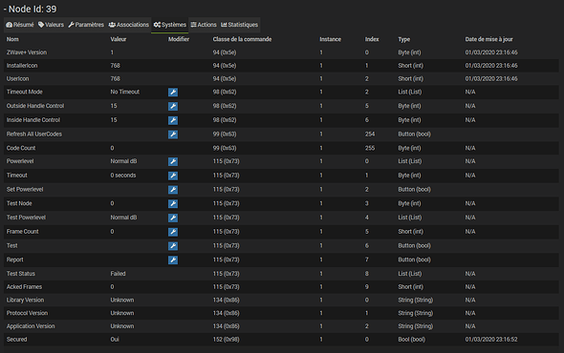Screen dimensions: 564x353
Task: Click the wrench icon for Inside Handle Control
Action: (x=173, y=120)
